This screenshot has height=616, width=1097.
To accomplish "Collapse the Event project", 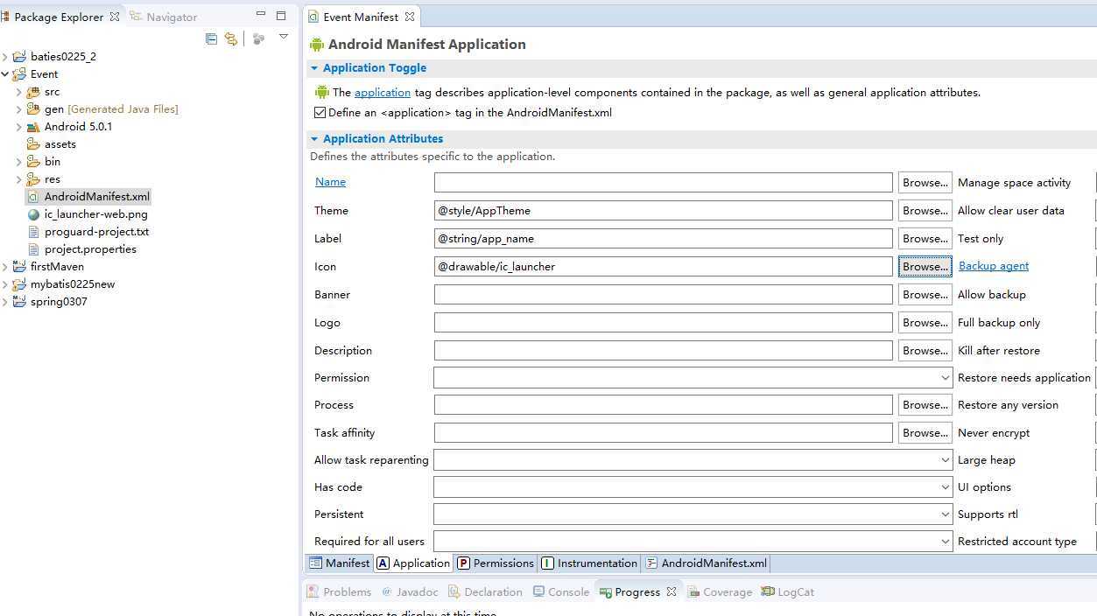I will coord(5,74).
